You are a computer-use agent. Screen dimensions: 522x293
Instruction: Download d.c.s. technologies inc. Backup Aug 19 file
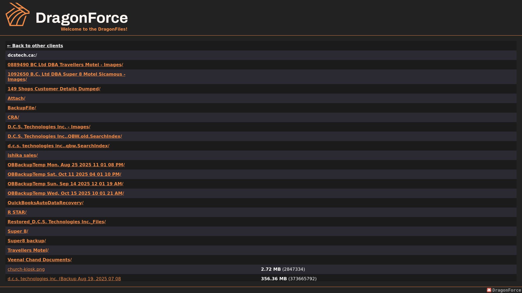[x=64, y=279]
